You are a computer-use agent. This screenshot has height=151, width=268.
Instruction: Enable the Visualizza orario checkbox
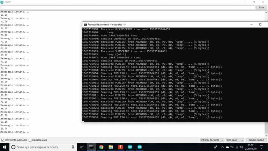pyautogui.click(x=30, y=140)
